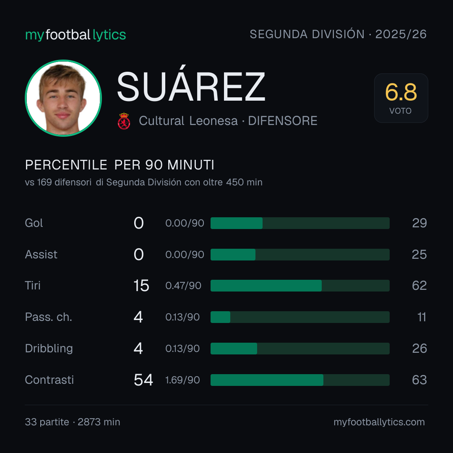Click the Gol percentile bar
Image resolution: width=453 pixels, height=453 pixels.
click(300, 223)
